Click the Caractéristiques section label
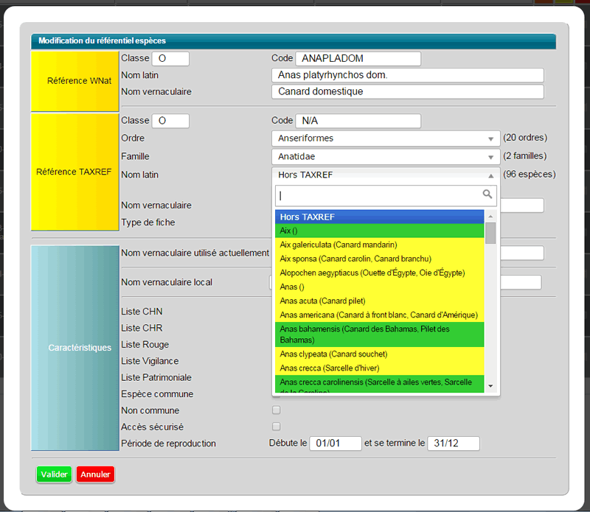 (75, 348)
